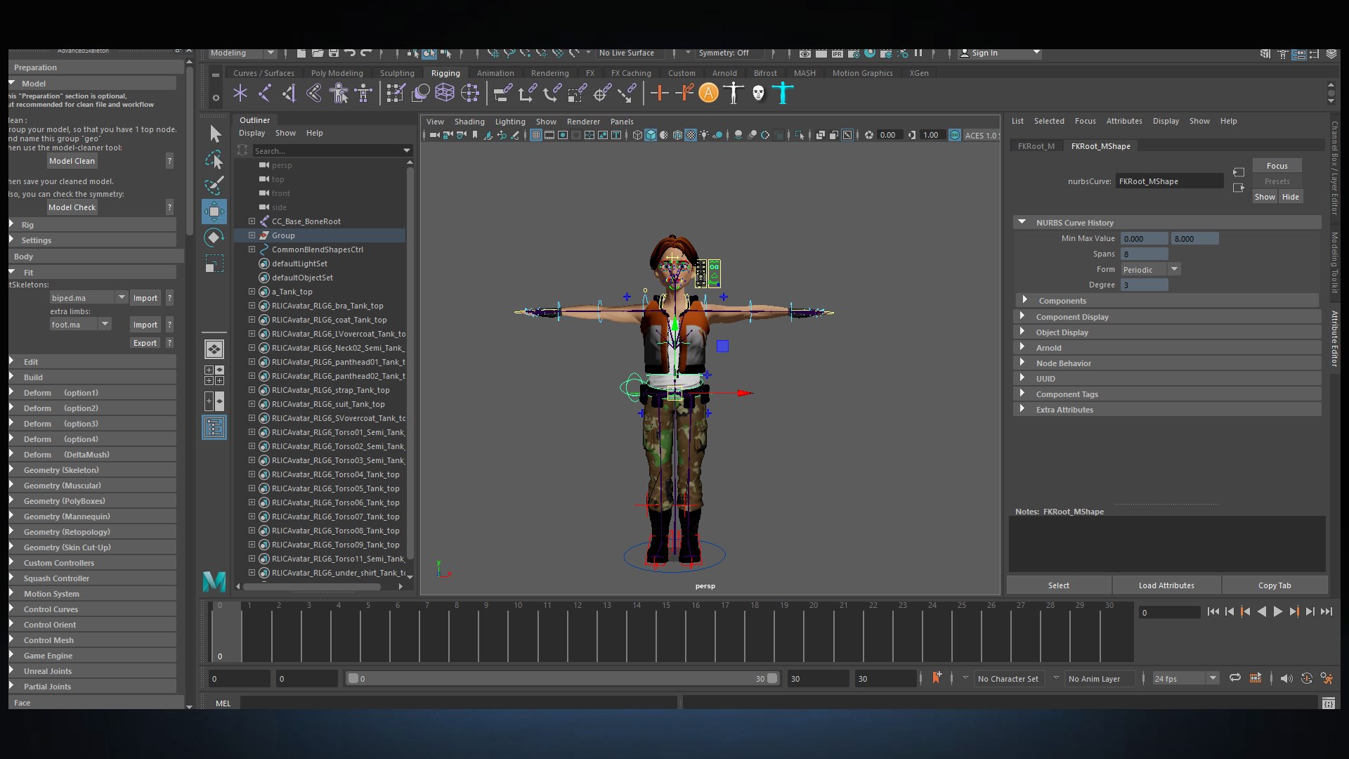Toggle textured display in viewport

click(x=691, y=135)
